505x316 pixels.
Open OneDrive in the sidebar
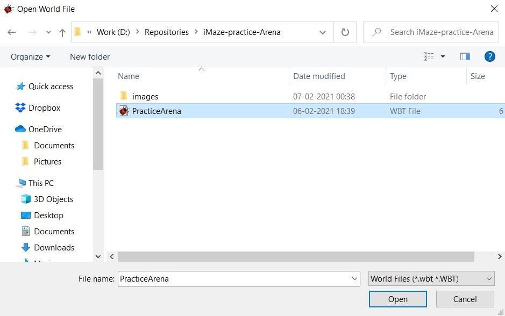click(45, 130)
